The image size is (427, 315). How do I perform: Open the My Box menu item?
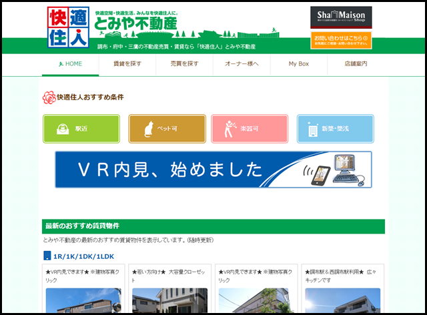click(299, 64)
